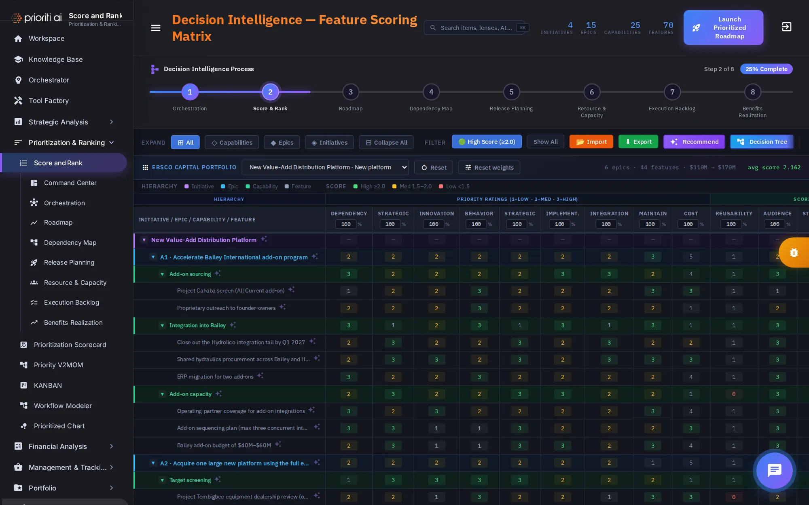
Task: Click the logout icon in header
Action: coord(786,27)
